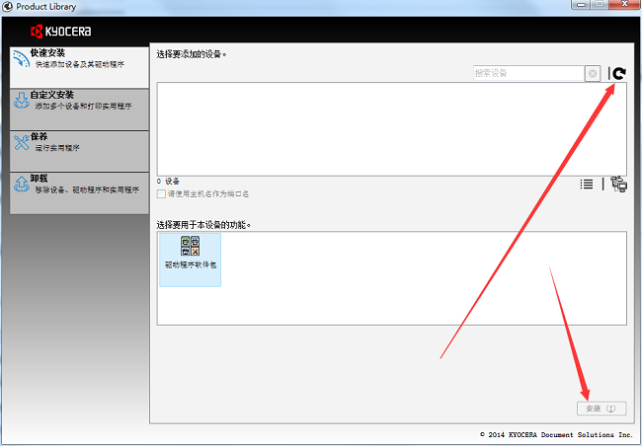Close the Product Library window
This screenshot has height=446, width=642.
click(x=625, y=4)
